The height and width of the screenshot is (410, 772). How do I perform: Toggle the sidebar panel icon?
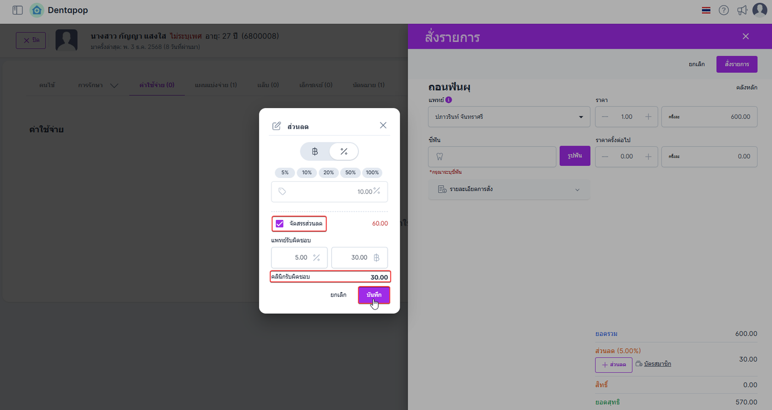17,10
